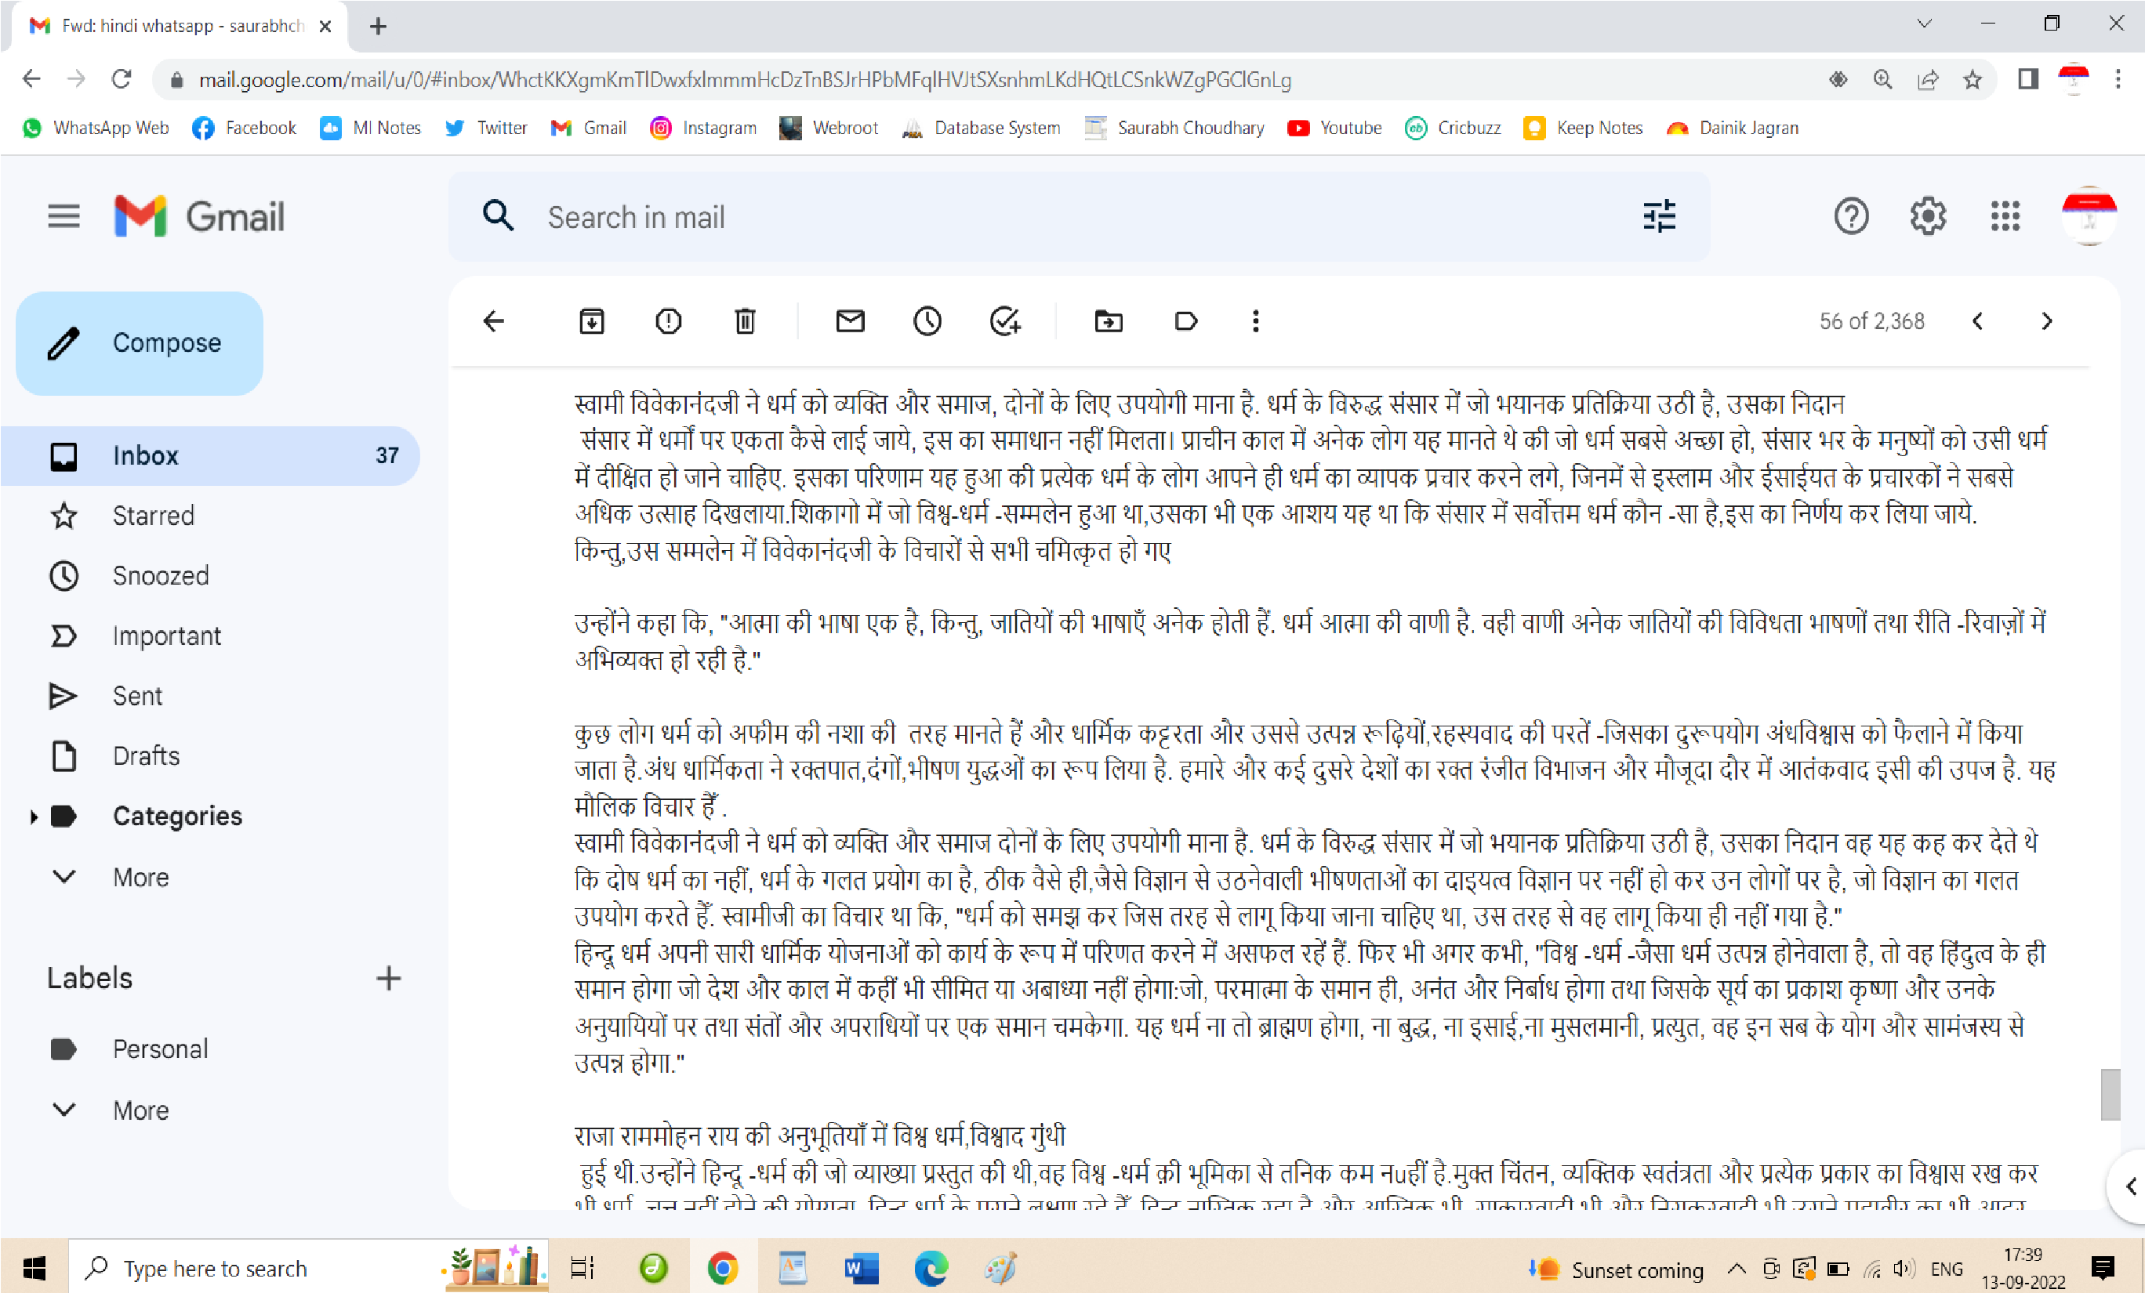Viewport: 2145px width, 1293px height.
Task: Open Twitter bookmark
Action: 487,128
